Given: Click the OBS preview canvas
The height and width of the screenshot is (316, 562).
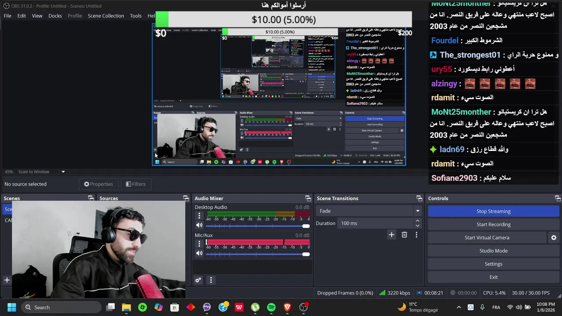Looking at the screenshot, I should (279, 94).
